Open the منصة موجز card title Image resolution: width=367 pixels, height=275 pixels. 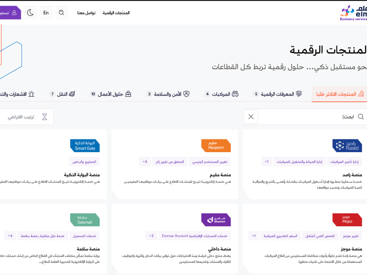(x=352, y=249)
